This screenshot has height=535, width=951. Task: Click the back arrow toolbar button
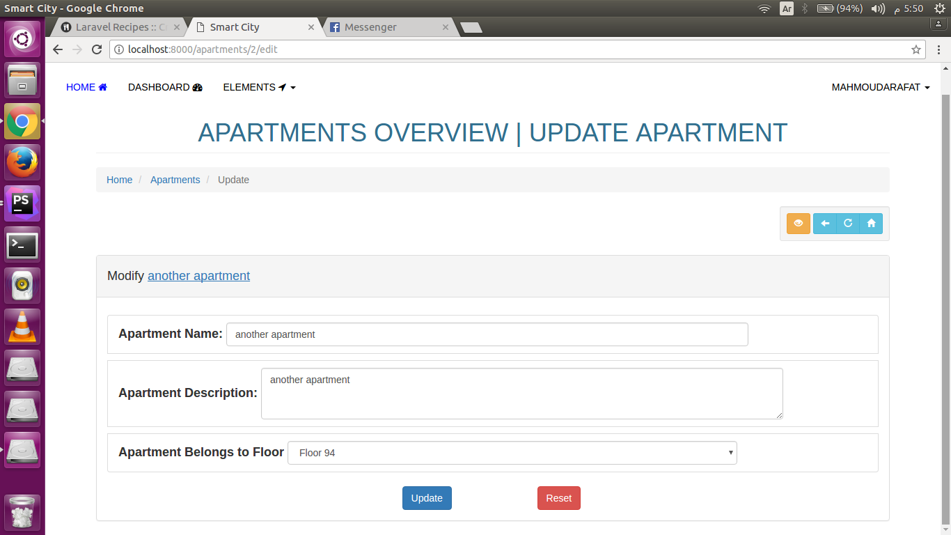825,224
